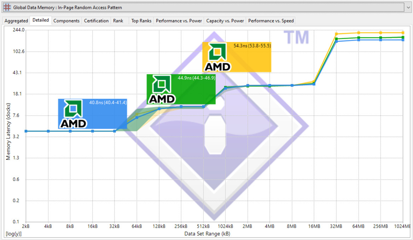Click the '16kB' x-axis label
The width and height of the screenshot is (413, 240).
coord(92,226)
